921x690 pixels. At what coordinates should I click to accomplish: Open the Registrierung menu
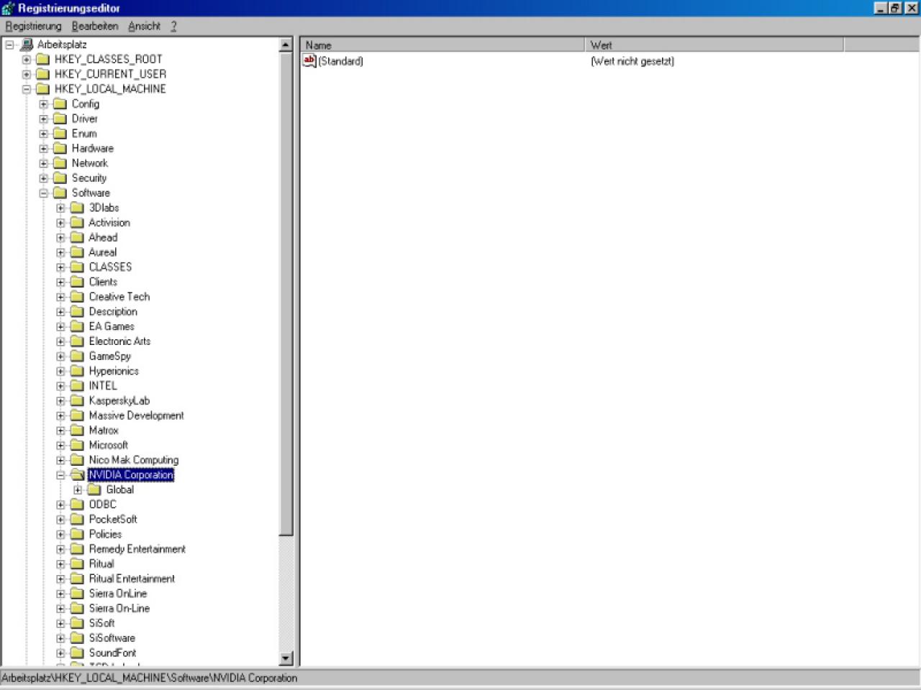[x=33, y=26]
